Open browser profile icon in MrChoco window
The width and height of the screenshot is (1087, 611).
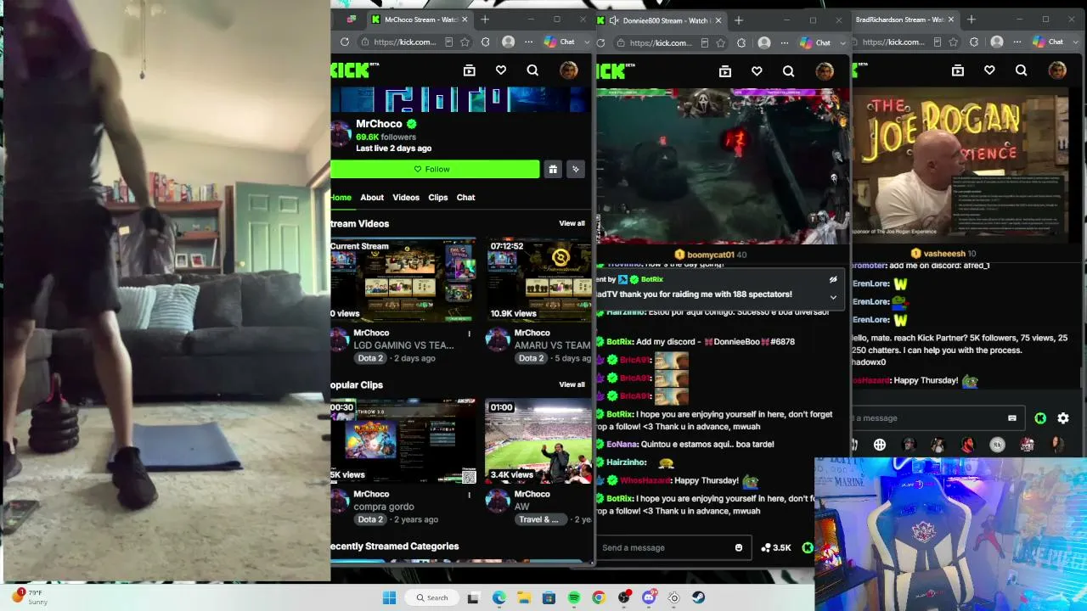click(x=508, y=42)
